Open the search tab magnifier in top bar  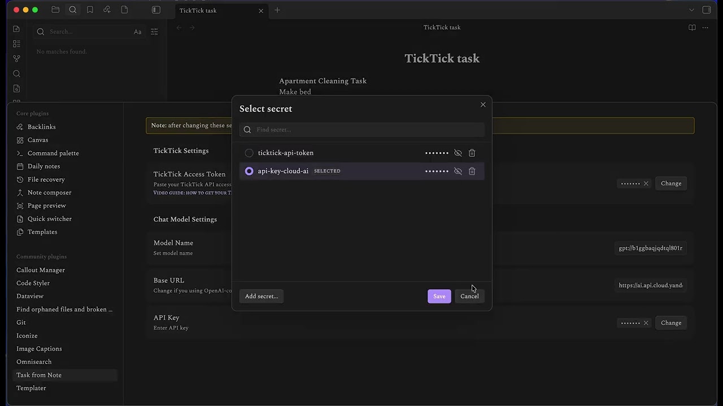(73, 10)
